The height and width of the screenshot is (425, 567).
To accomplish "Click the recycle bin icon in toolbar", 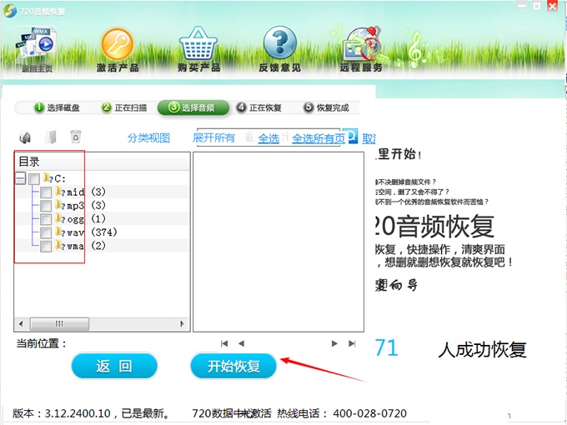I will click(x=76, y=137).
